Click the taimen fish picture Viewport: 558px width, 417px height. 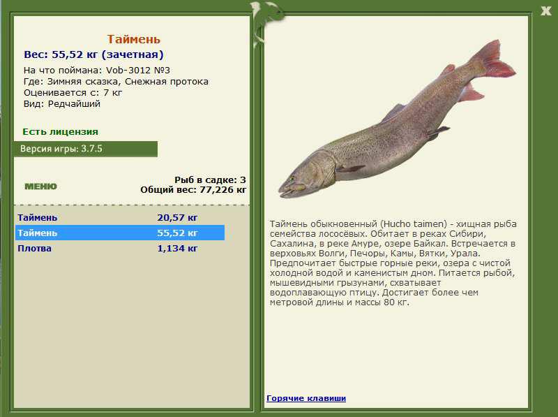(397, 119)
